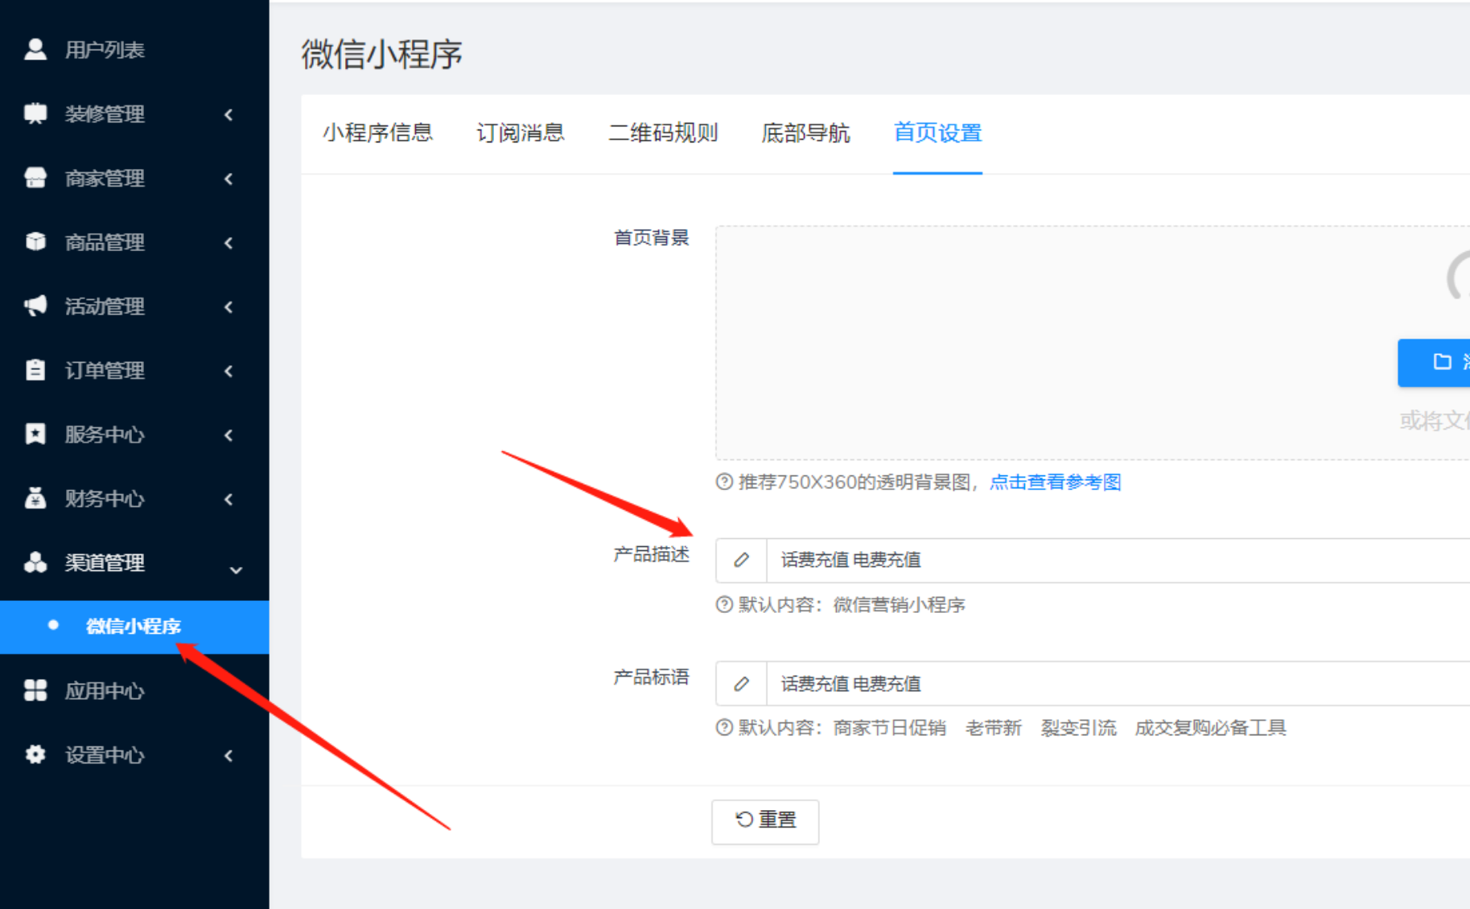Click into the 产品描述 text field
The height and width of the screenshot is (909, 1470).
(1118, 560)
